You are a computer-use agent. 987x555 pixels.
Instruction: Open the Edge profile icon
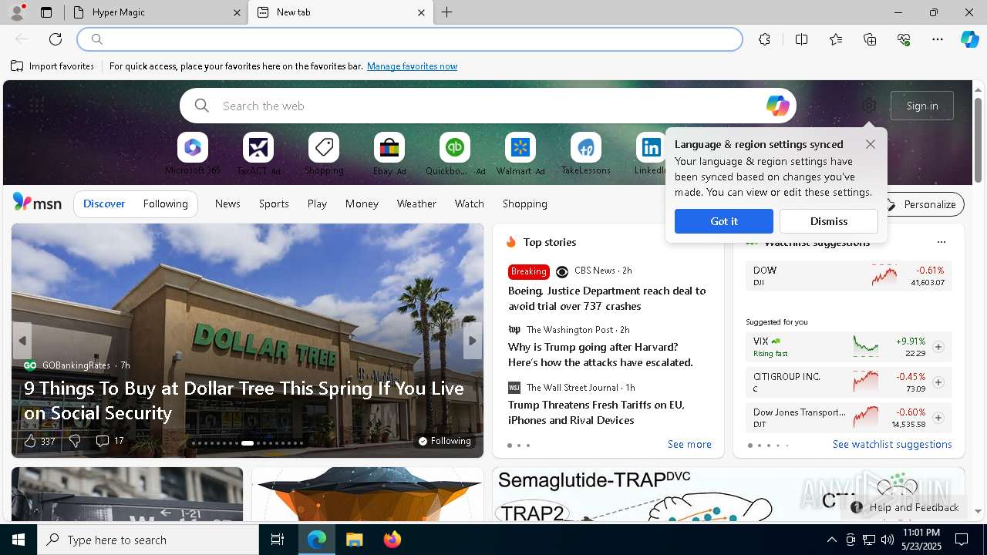17,12
